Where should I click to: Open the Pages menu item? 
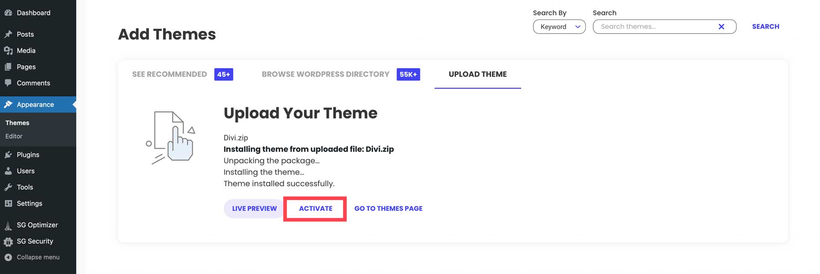(x=38, y=67)
